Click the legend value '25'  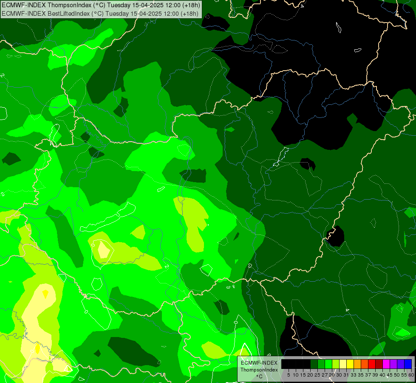point(317,375)
